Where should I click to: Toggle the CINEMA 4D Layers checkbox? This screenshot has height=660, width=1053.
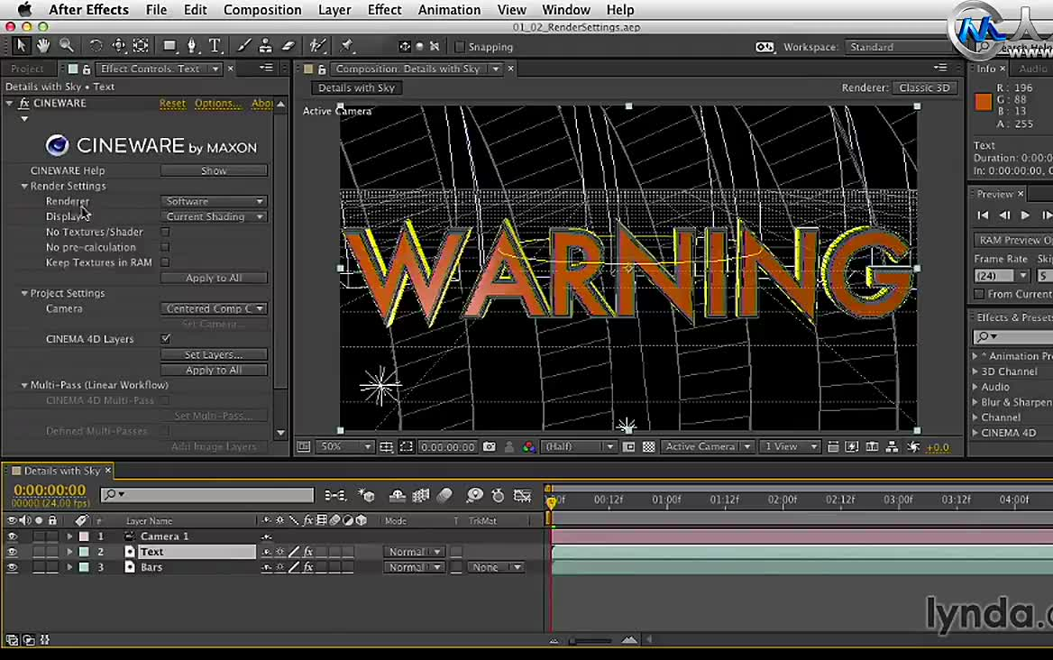point(165,339)
